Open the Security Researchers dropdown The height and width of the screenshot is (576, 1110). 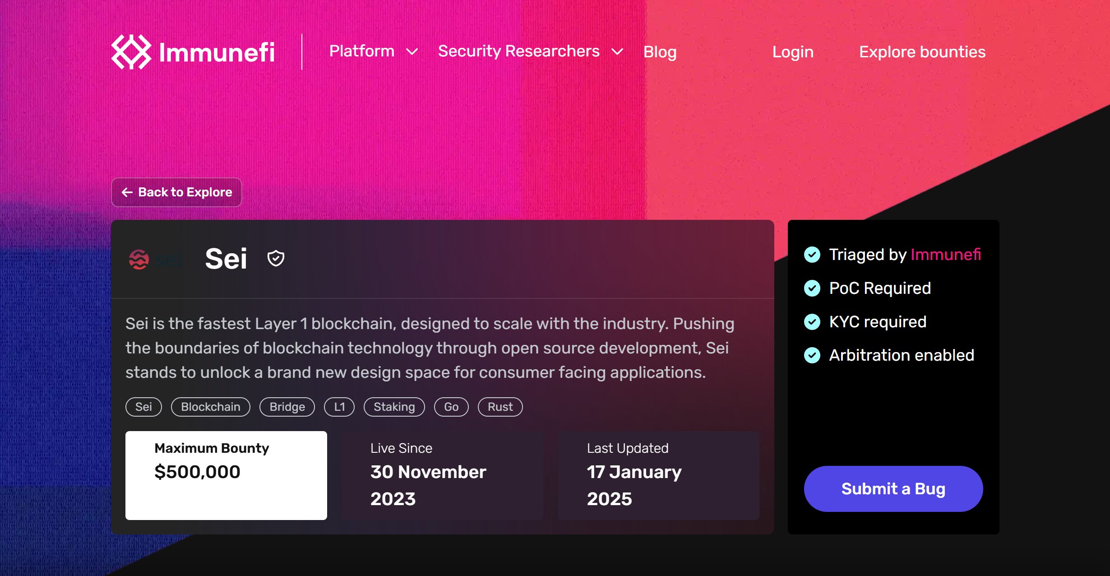[x=519, y=51]
